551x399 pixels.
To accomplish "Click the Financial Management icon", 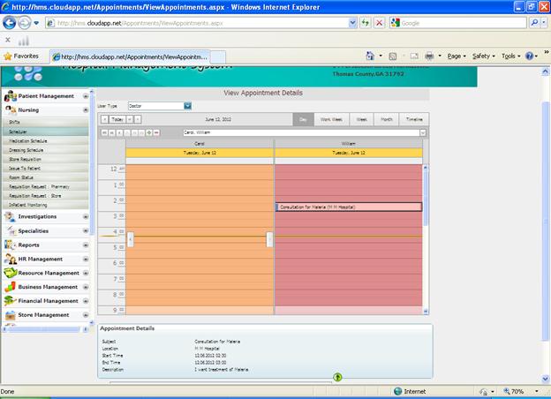I will (11, 301).
